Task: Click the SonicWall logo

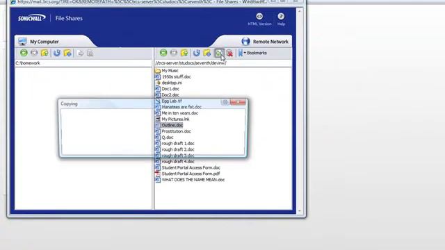Action: (31, 18)
